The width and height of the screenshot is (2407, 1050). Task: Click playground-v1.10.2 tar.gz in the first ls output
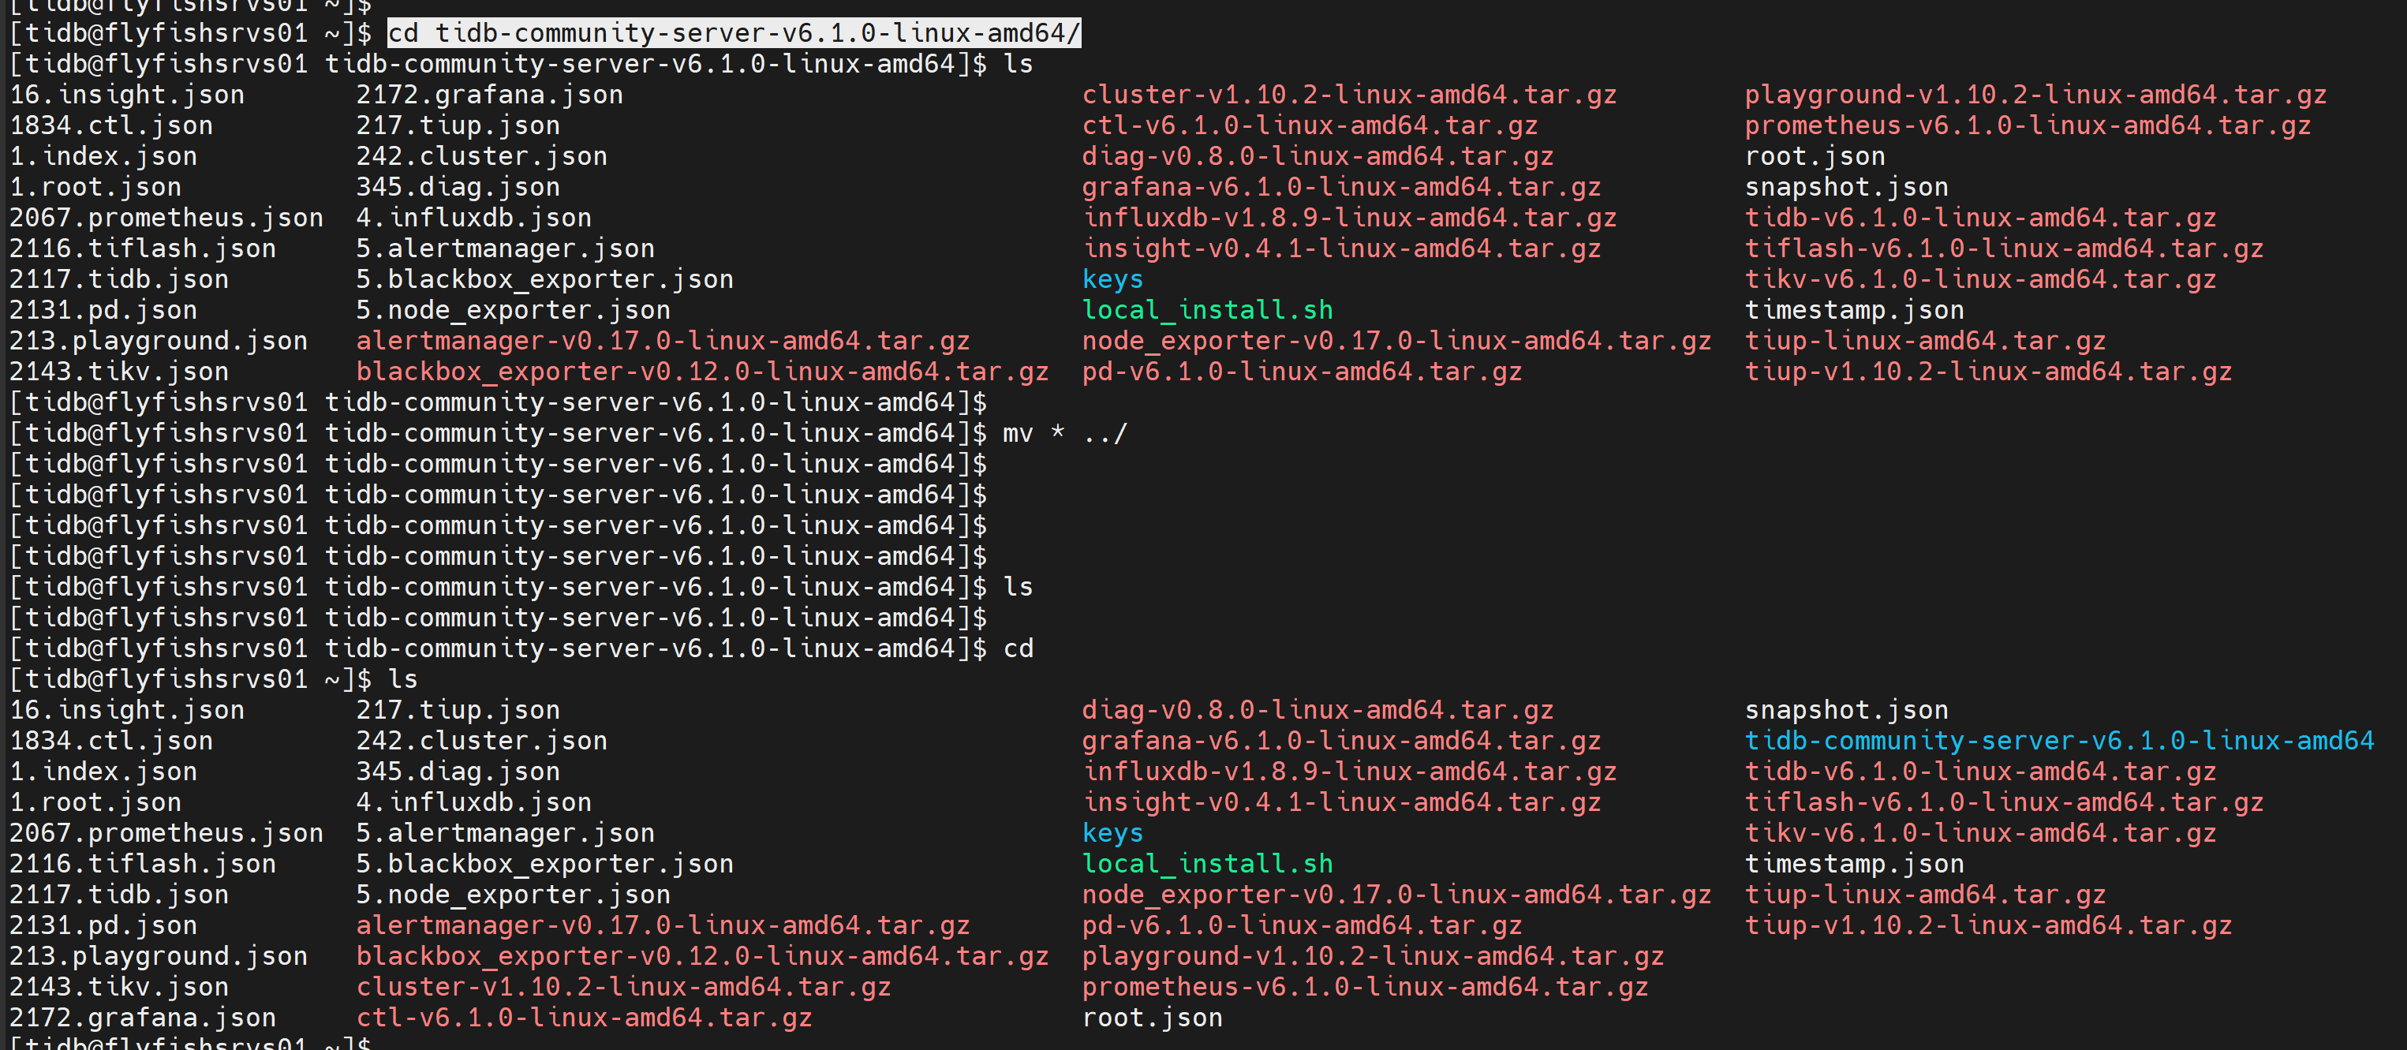click(2036, 95)
